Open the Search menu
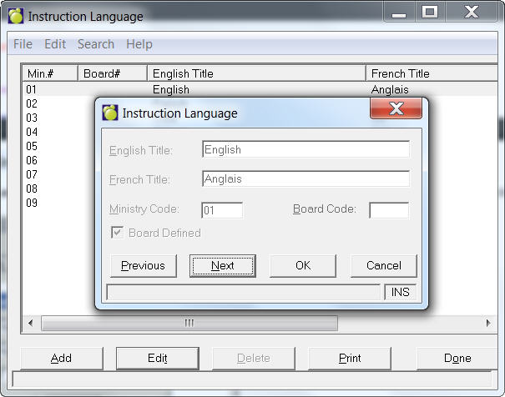 tap(96, 44)
